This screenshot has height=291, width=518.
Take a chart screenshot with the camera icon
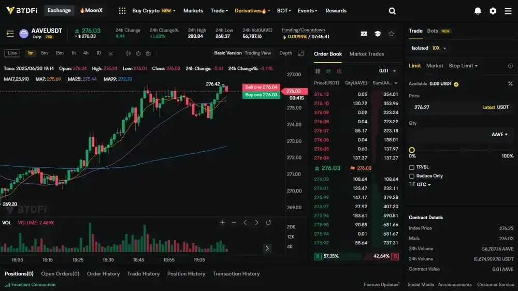coord(148,53)
